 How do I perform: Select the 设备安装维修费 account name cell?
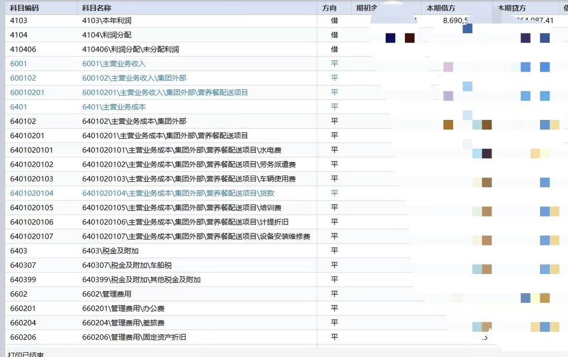(196, 236)
